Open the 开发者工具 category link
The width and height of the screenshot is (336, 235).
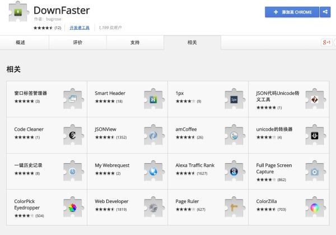pos(80,27)
